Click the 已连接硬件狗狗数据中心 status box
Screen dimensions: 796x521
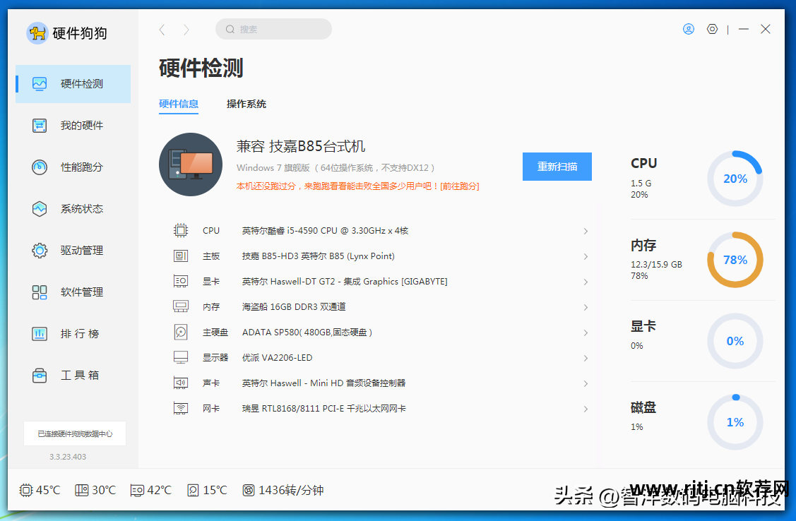75,433
